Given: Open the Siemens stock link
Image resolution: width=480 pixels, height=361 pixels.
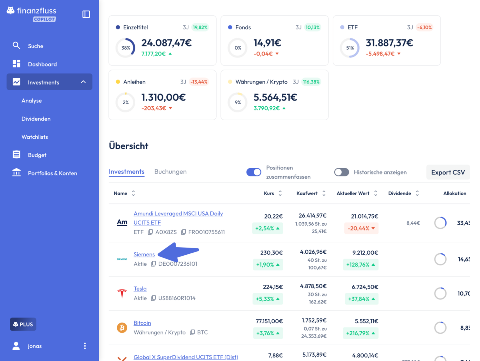Looking at the screenshot, I should coord(144,254).
